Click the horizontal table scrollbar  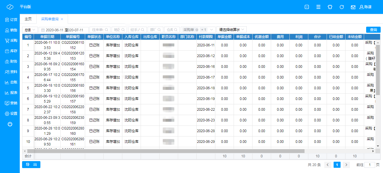point(166,151)
